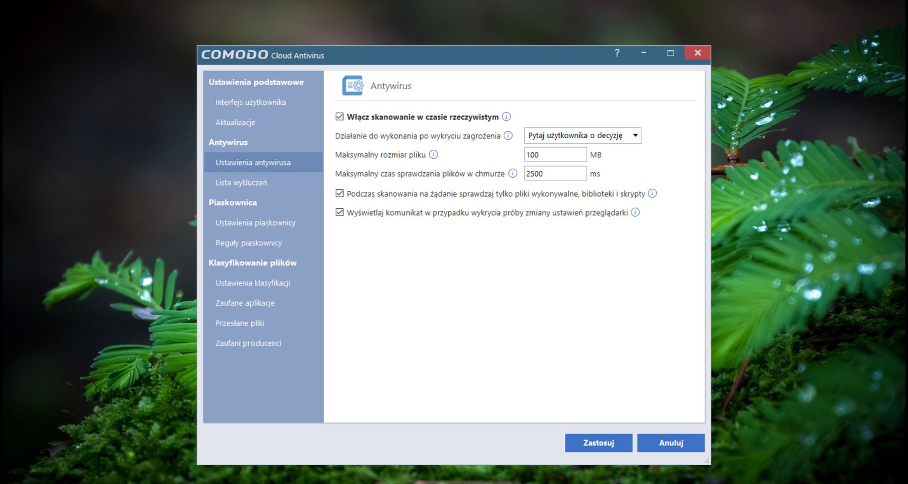Viewport: 908px width, 484px height.
Task: Close the COMODO settings window
Action: coord(697,53)
